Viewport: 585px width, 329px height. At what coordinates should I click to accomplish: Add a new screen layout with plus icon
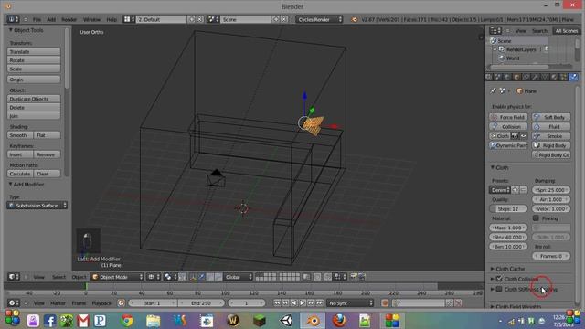point(191,19)
